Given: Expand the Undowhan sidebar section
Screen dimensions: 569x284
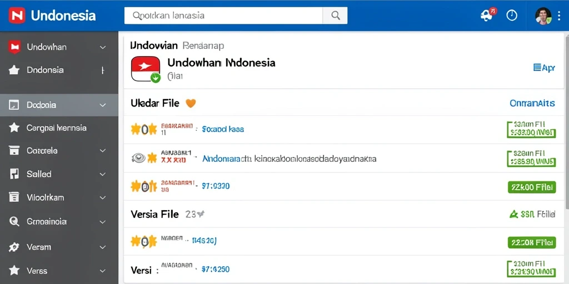Looking at the screenshot, I should coord(103,47).
